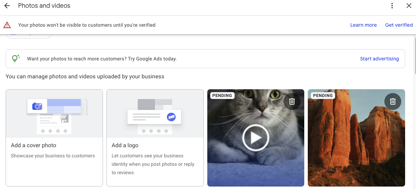Delete the pending cat video

click(x=292, y=102)
